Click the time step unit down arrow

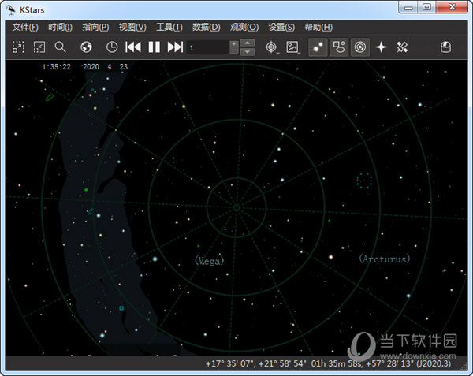(248, 52)
